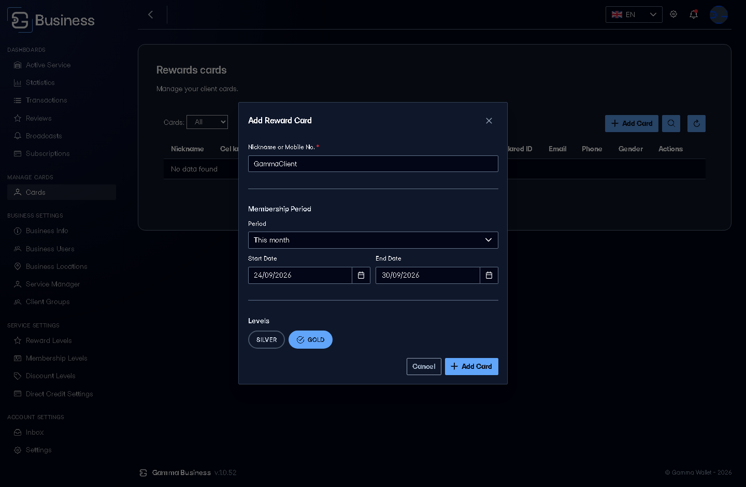This screenshot has height=487, width=746.
Task: Open the Cards filter dropdown
Action: point(207,122)
